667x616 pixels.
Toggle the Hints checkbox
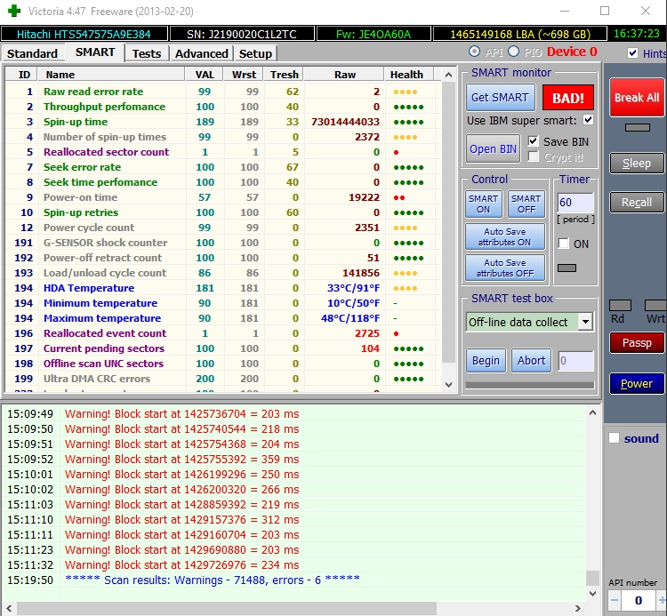tap(632, 53)
